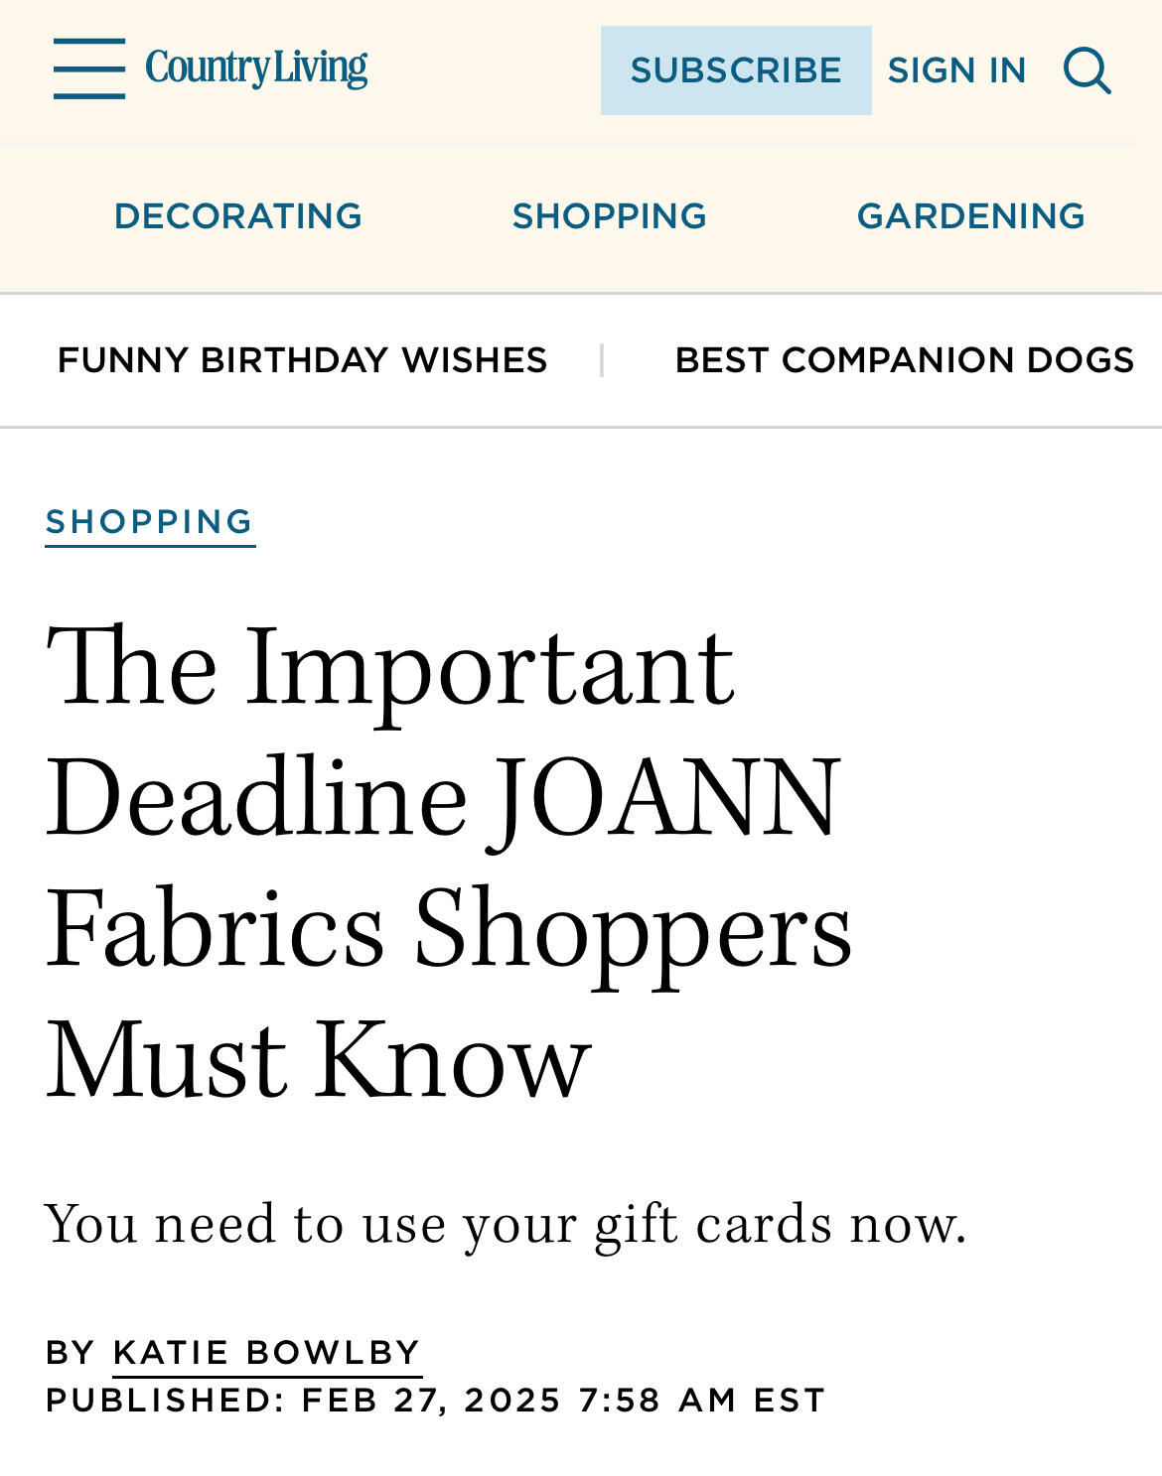
Task: Open the hamburger navigation menu
Action: (89, 68)
